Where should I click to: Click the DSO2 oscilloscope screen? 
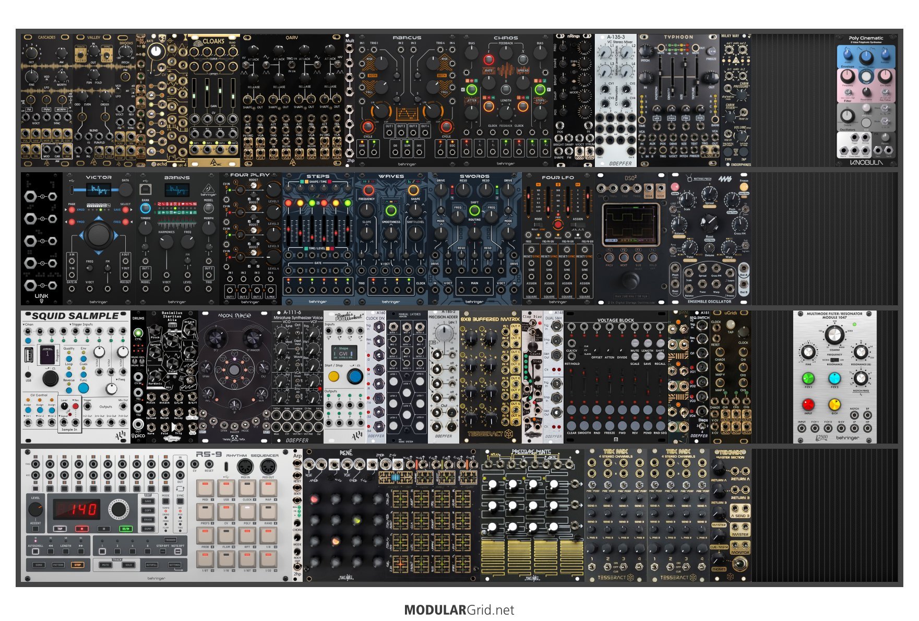tap(630, 224)
